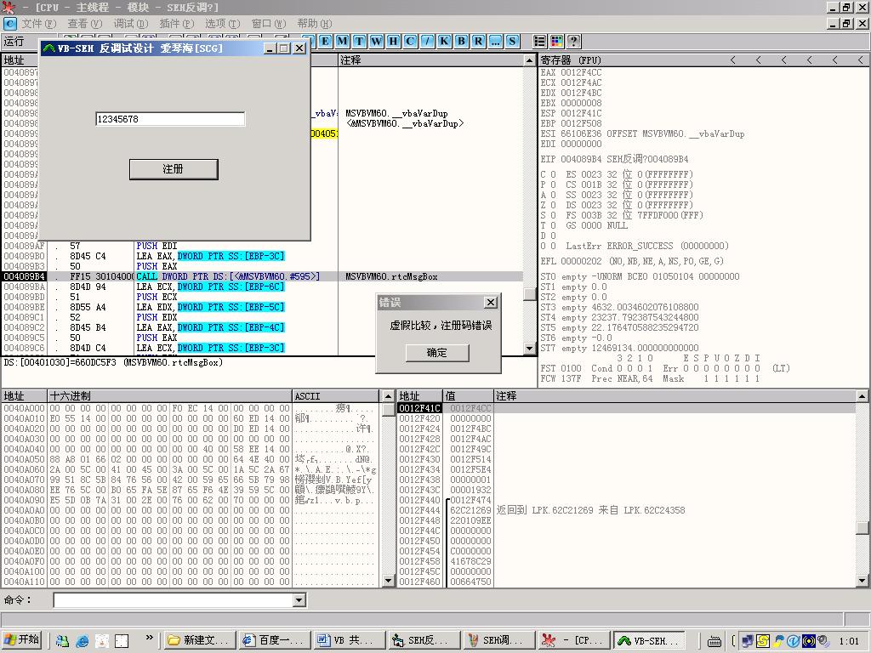
Task: Open the Patches (/) window
Action: pyautogui.click(x=427, y=41)
